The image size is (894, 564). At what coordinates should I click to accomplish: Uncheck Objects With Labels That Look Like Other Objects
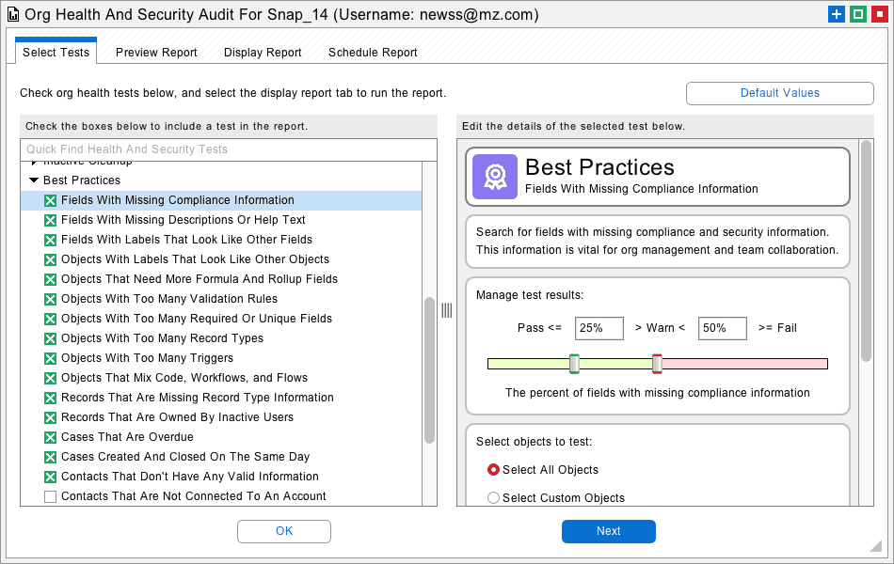tap(50, 259)
